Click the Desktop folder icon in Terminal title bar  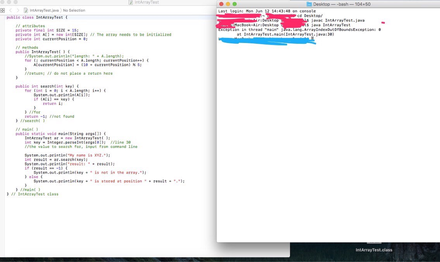pos(309,3)
